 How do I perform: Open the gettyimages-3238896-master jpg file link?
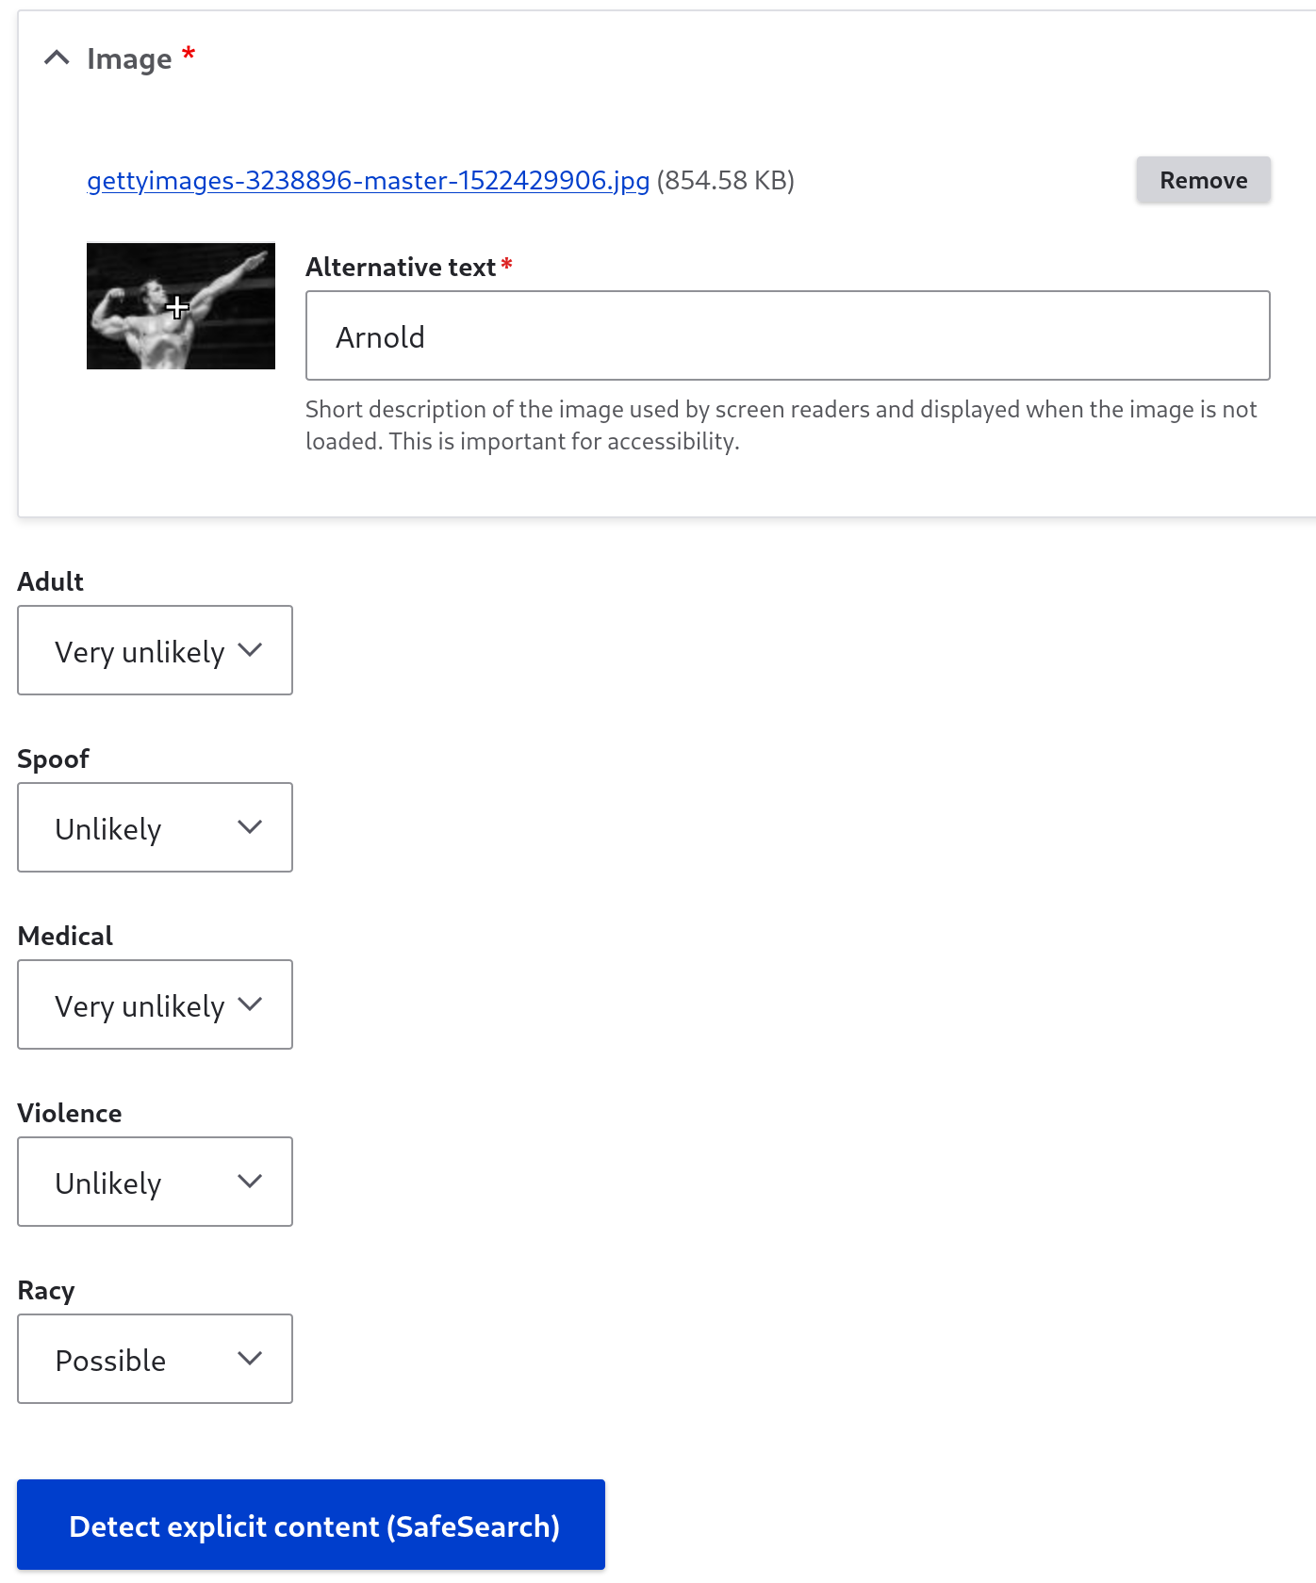coord(369,180)
